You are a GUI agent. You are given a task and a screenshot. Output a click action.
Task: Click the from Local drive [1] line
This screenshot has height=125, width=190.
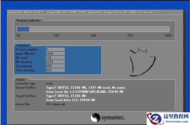[70, 100]
